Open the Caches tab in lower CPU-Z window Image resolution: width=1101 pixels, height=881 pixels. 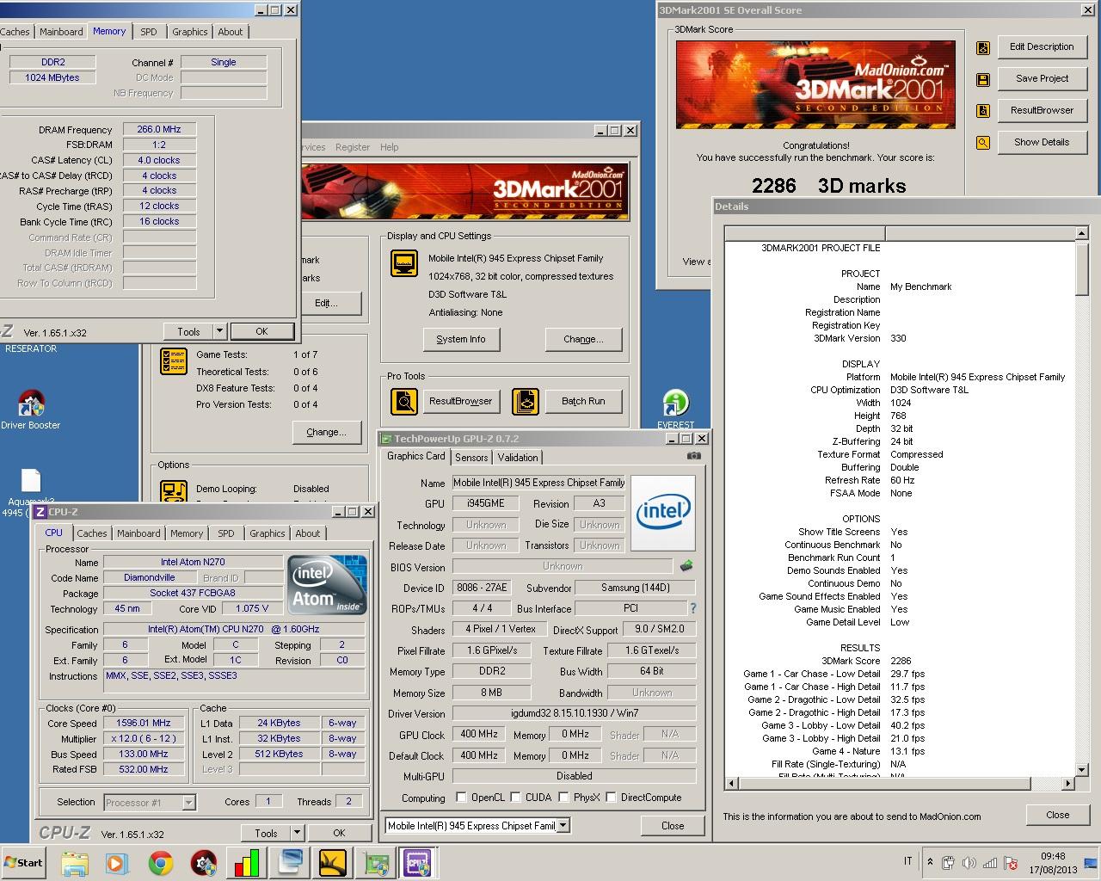[x=92, y=533]
